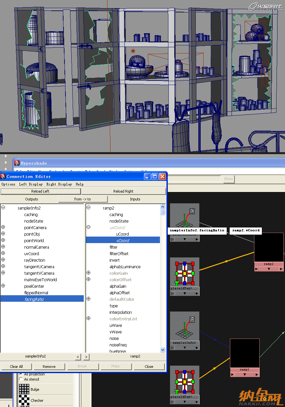Click the < previous node button

click(78, 357)
